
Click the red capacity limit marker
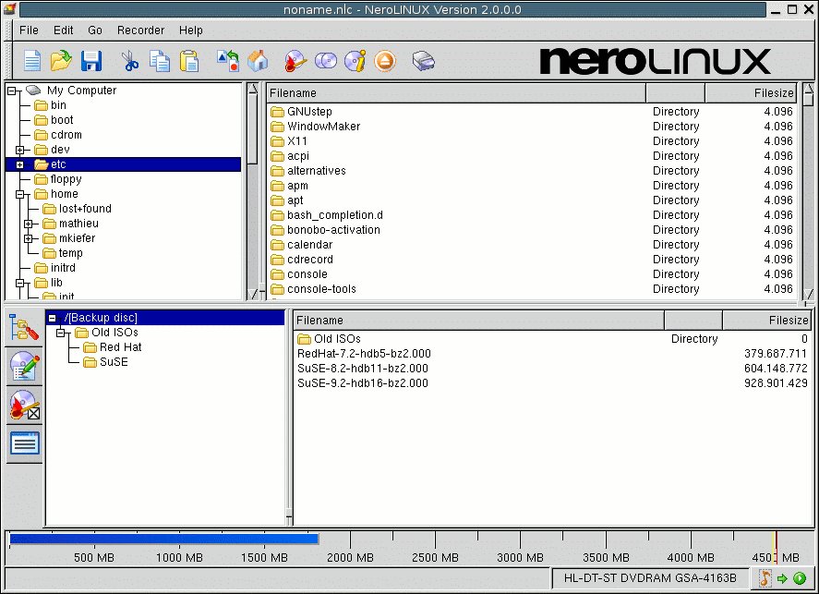click(776, 547)
